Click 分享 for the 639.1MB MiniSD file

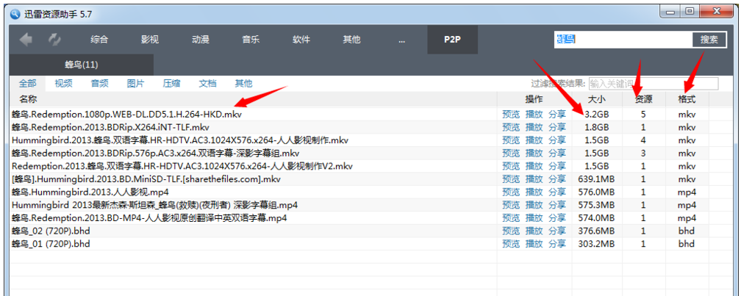[x=557, y=179]
